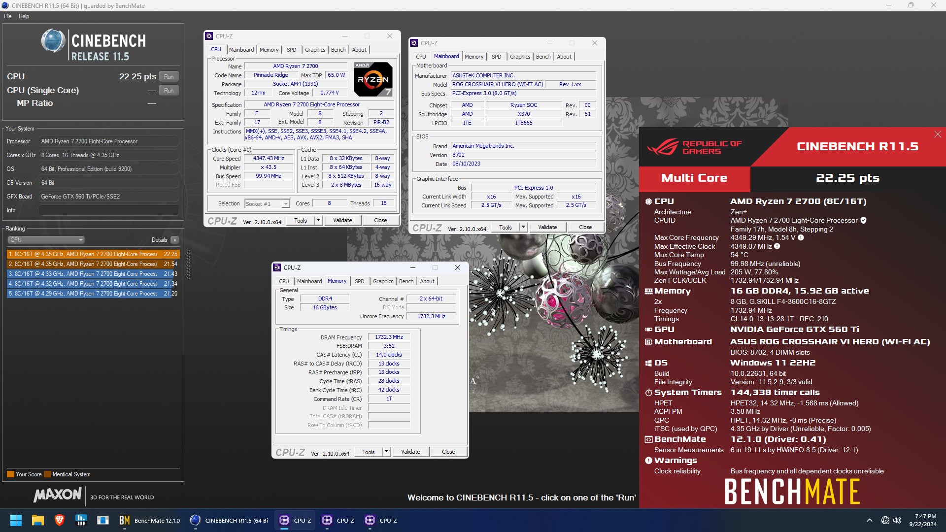This screenshot has width=946, height=532.
Task: Expand the Ranking CPU dropdown
Action: point(46,240)
